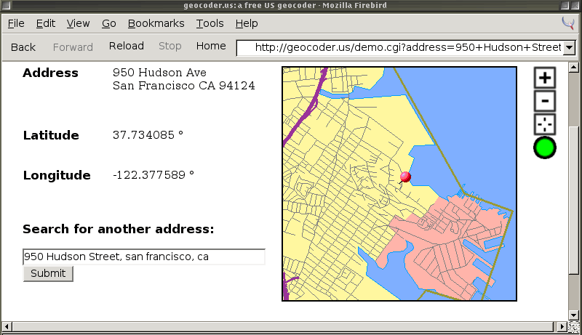Reload the current page

tap(127, 46)
